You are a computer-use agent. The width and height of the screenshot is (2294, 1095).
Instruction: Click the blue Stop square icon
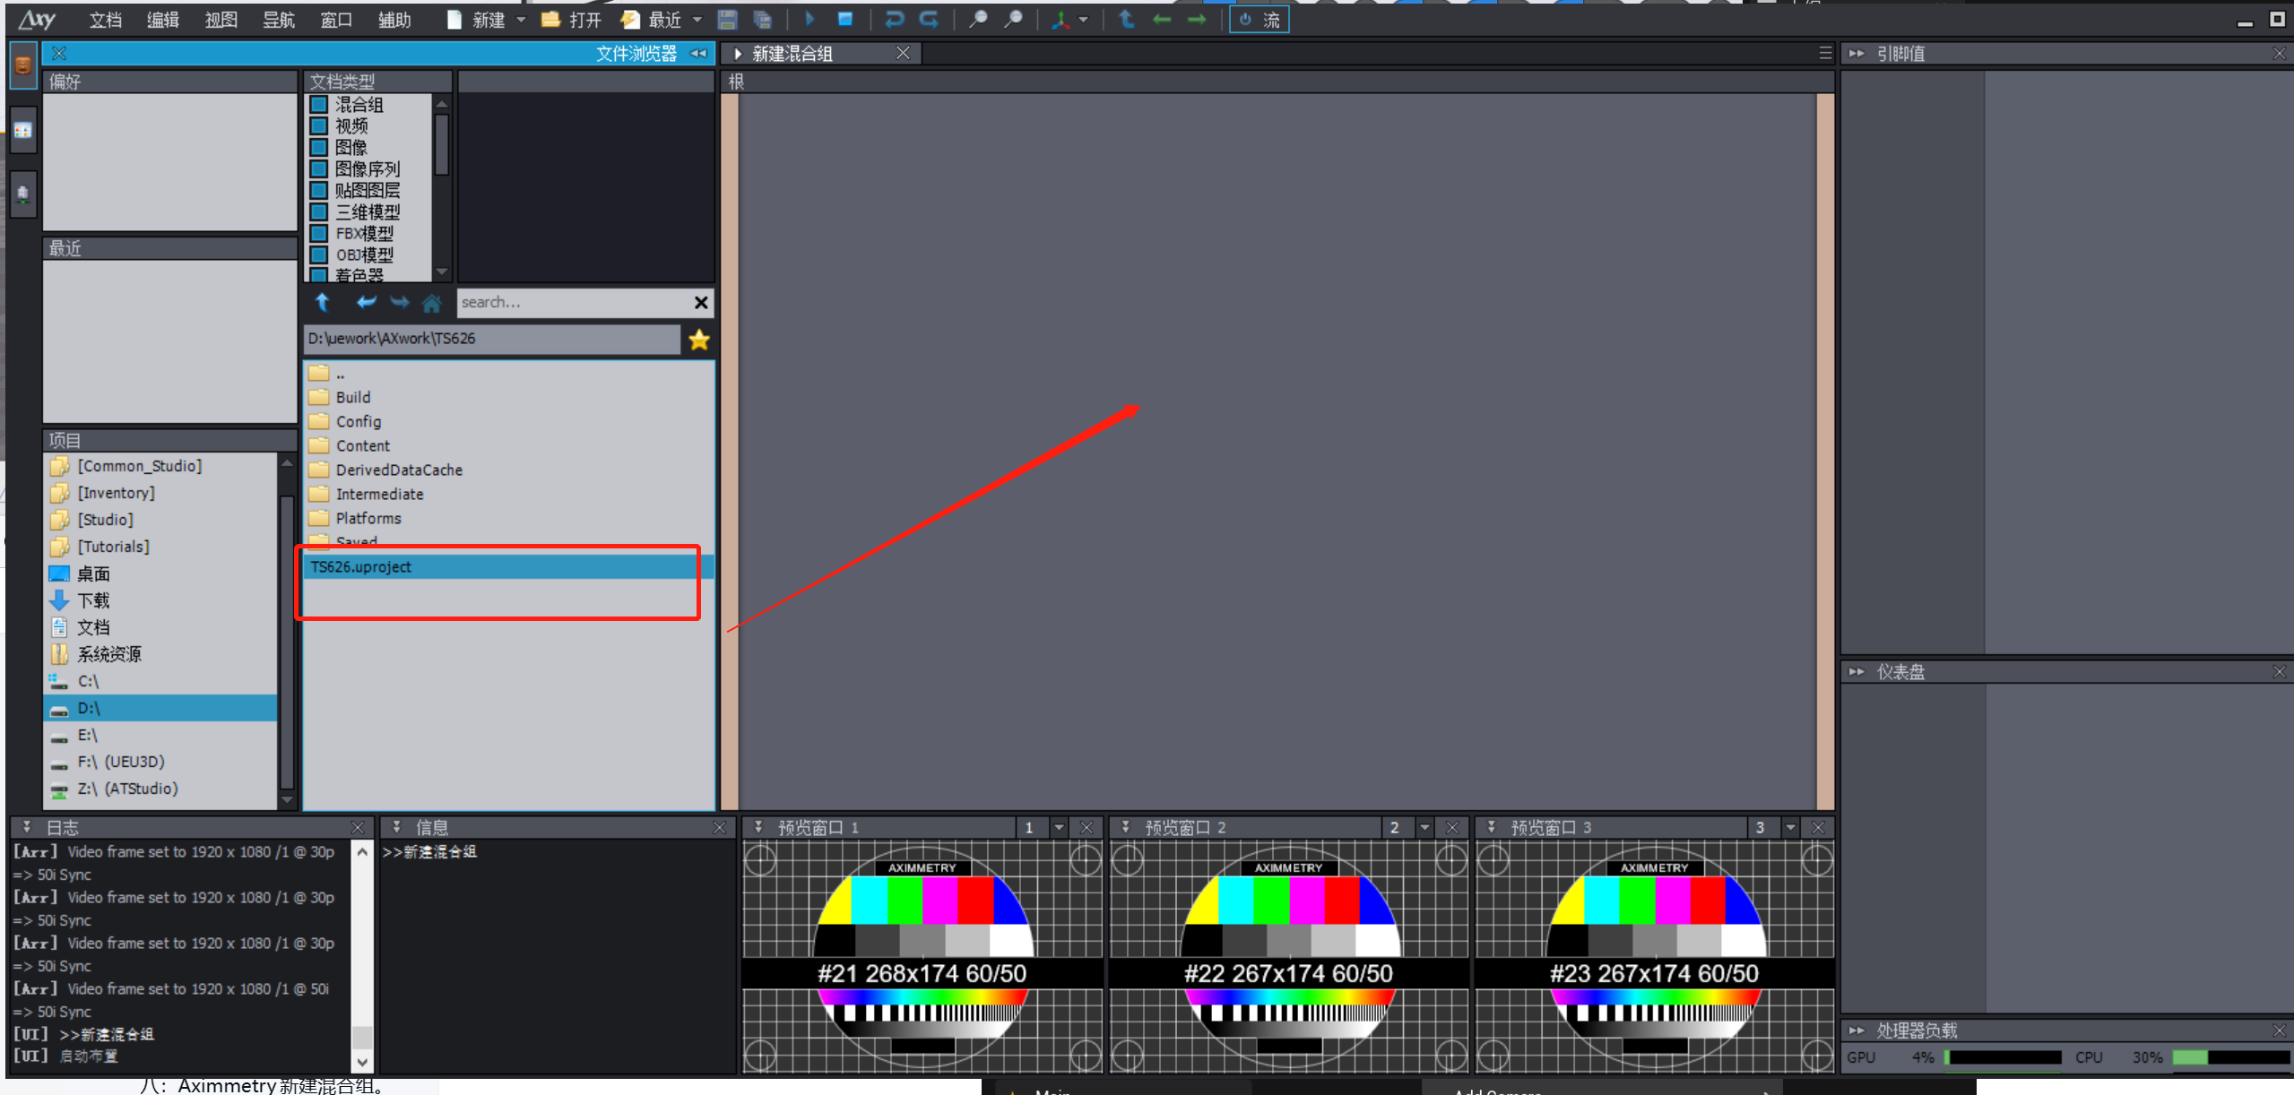coord(844,20)
